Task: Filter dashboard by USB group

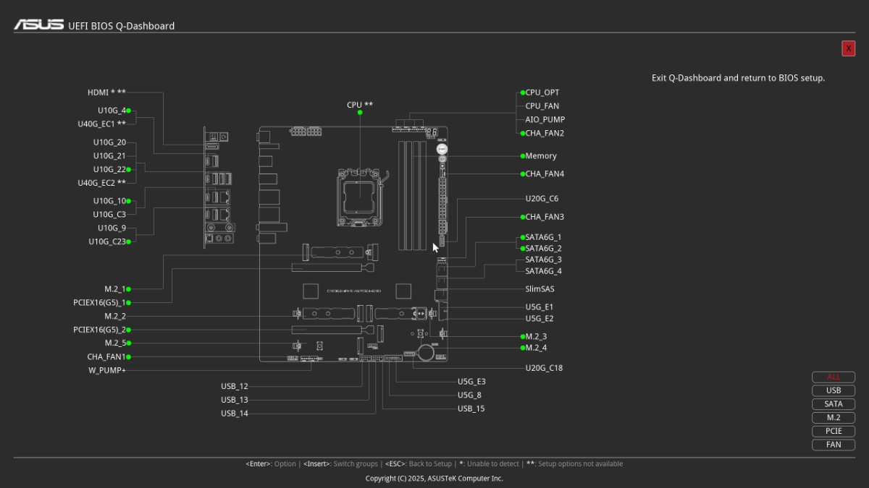Action: pyautogui.click(x=834, y=390)
